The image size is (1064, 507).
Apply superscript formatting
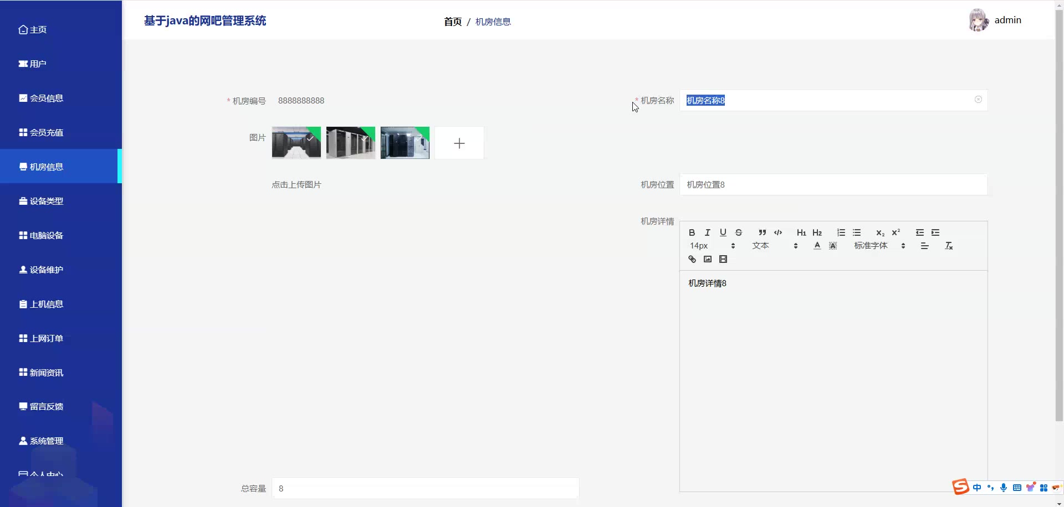pyautogui.click(x=896, y=232)
